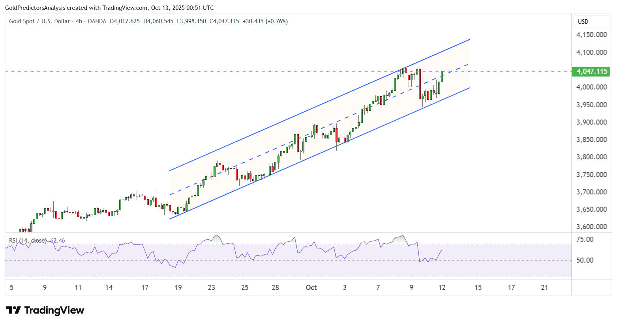
Task: Click the 75.00 RSI scale label
Action: (585, 239)
